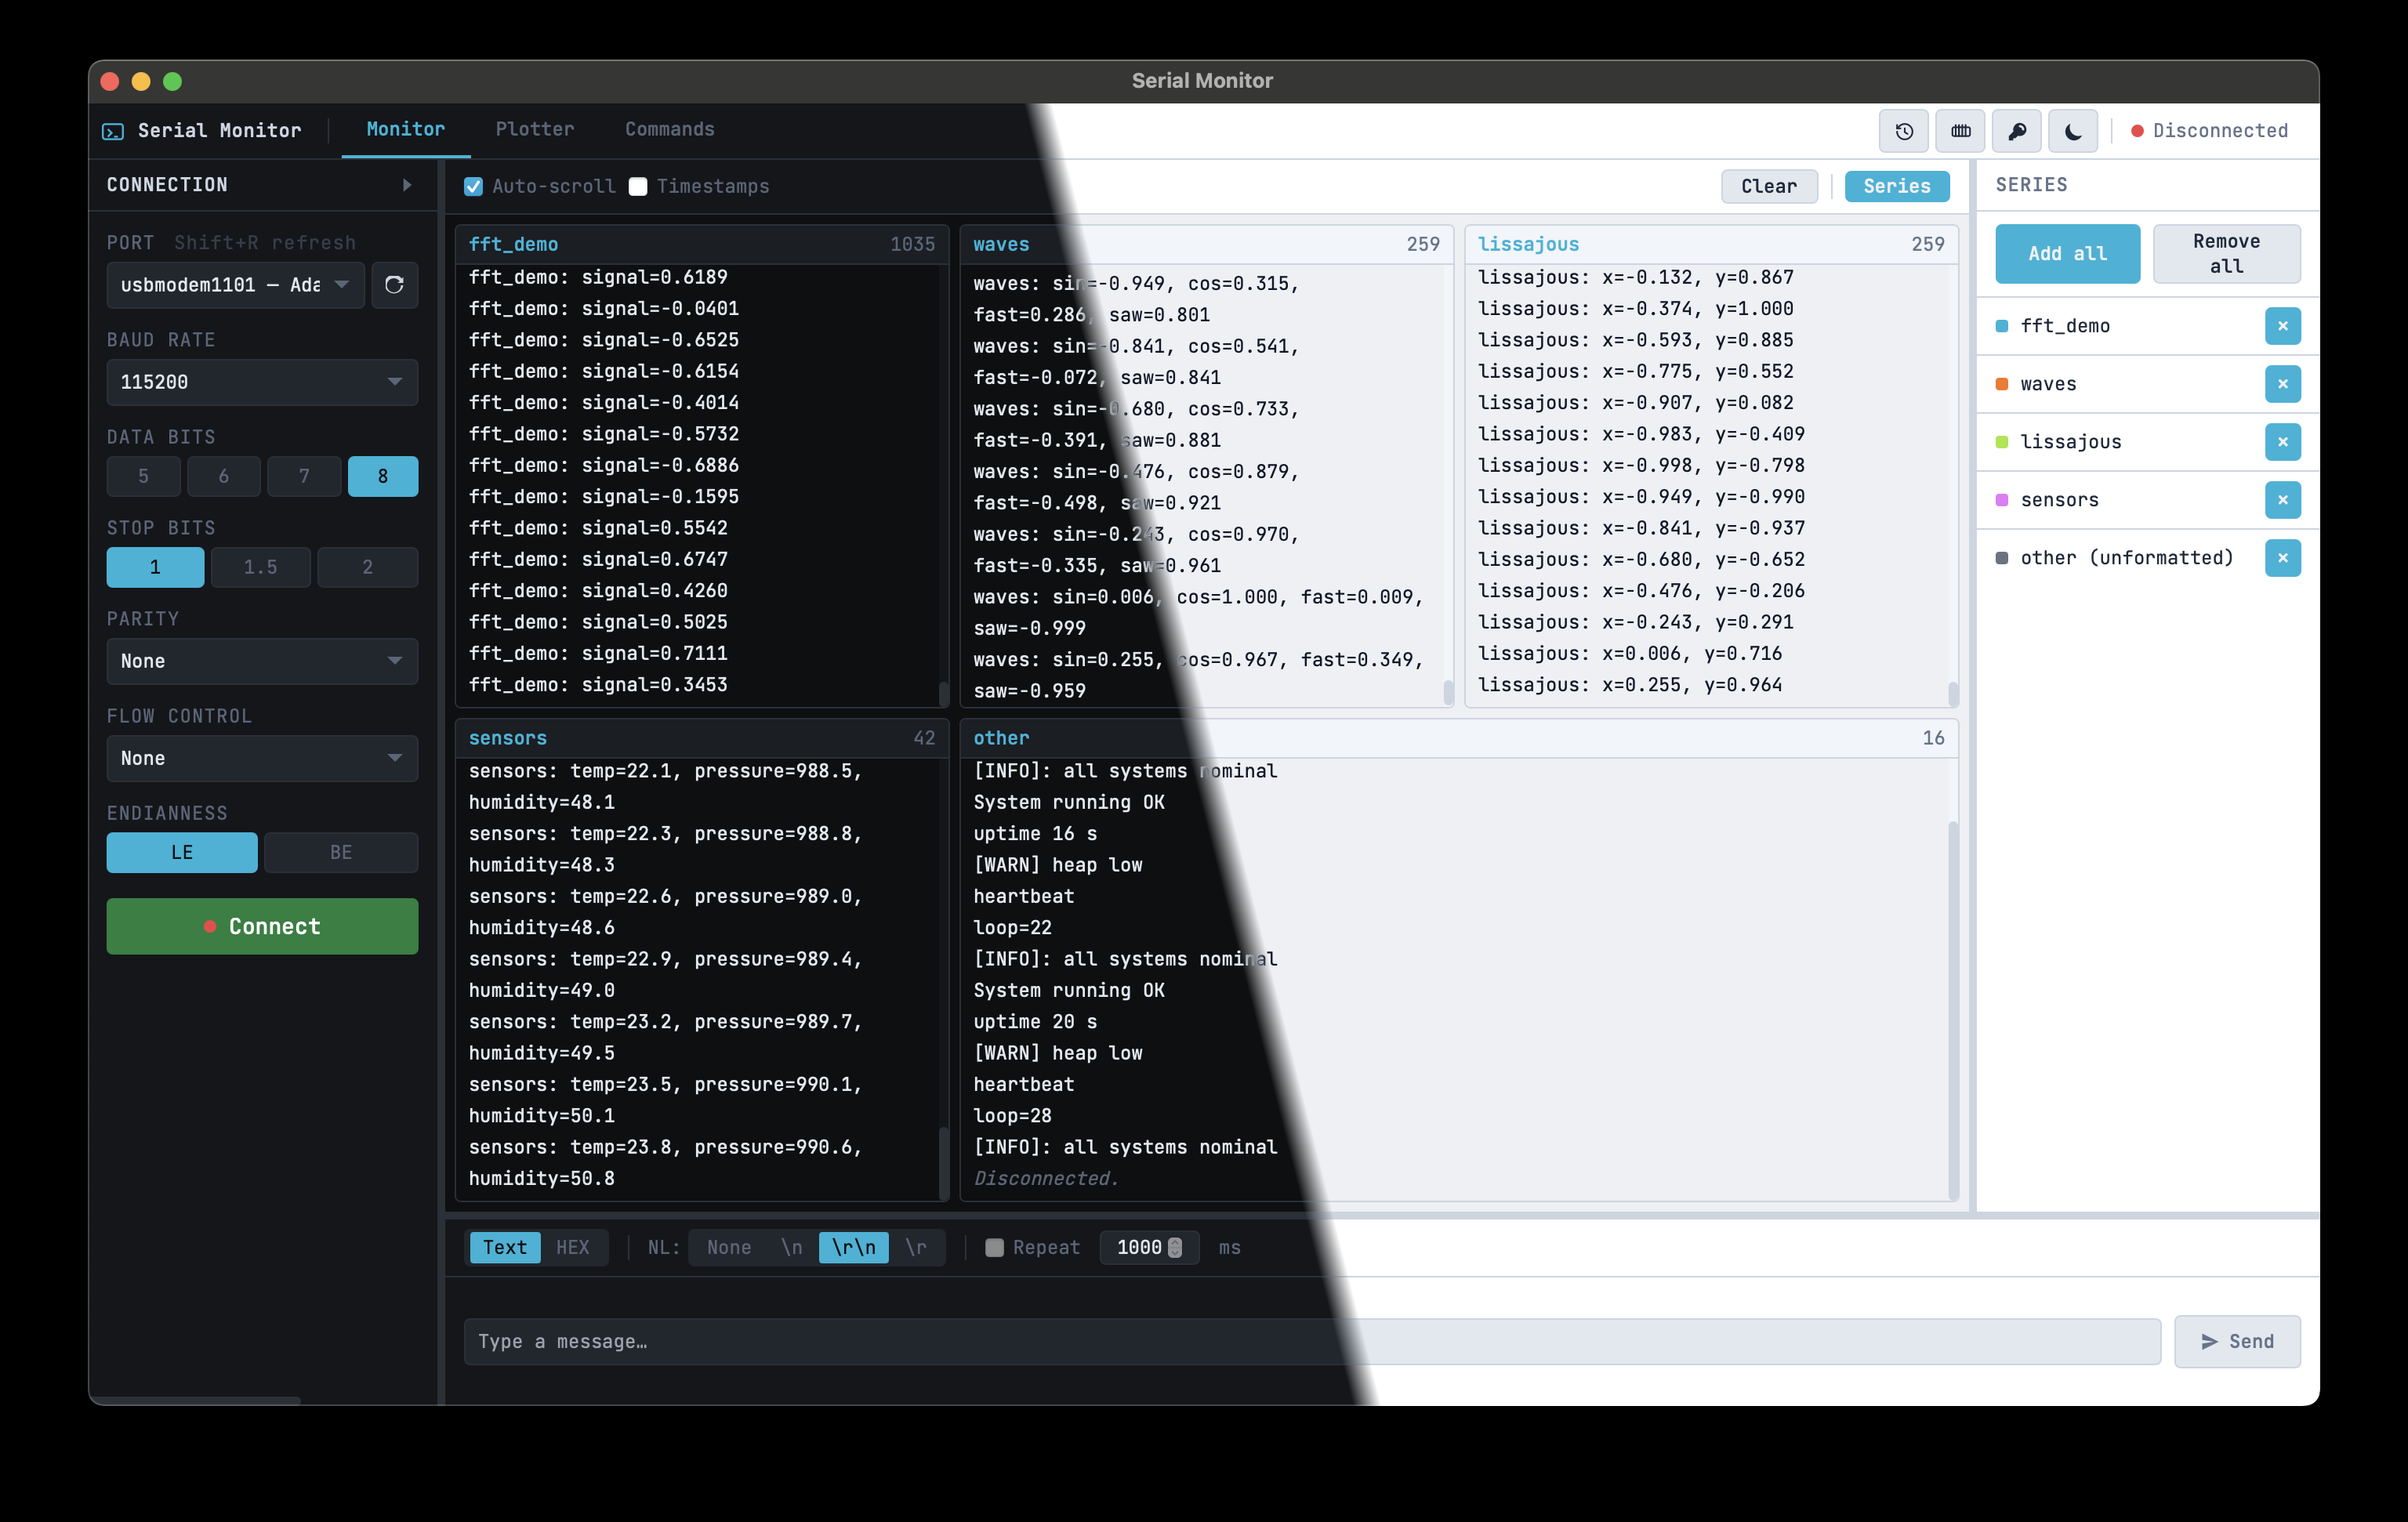Click Add all series button
Image resolution: width=2408 pixels, height=1522 pixels.
(2067, 254)
